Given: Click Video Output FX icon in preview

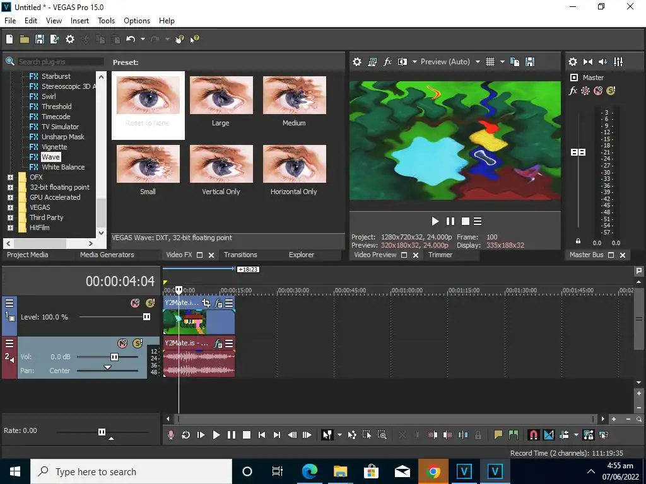Looking at the screenshot, I should [387, 62].
